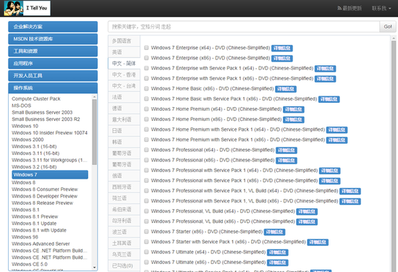
Task: Check Windows 7 Professional (x86) DVD checkbox
Action: pos(146,160)
